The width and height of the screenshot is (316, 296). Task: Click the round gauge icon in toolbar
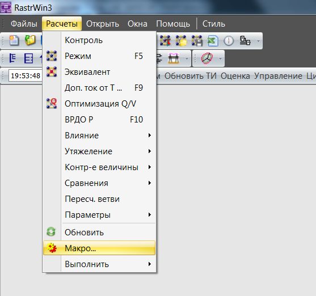pos(229,41)
